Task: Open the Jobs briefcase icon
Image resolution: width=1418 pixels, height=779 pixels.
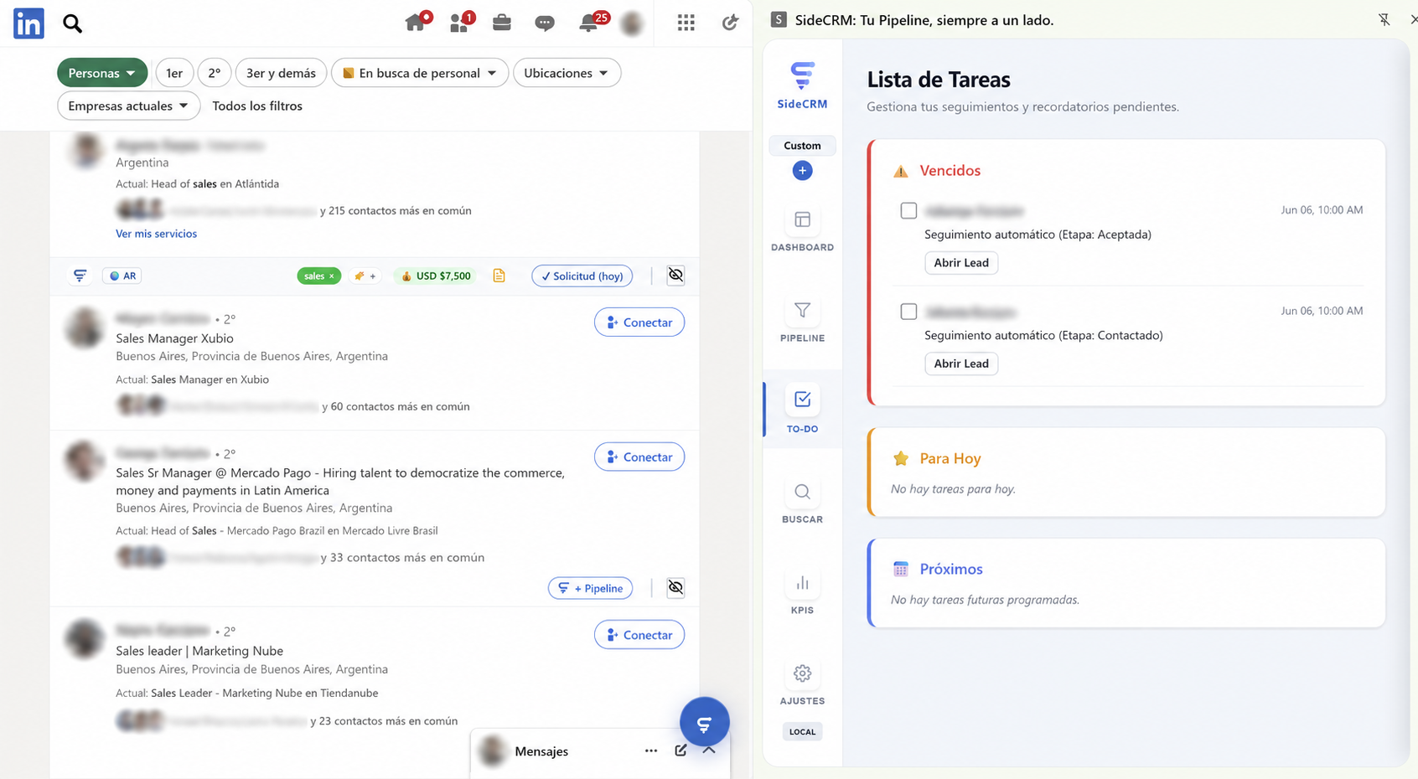Action: coord(502,23)
